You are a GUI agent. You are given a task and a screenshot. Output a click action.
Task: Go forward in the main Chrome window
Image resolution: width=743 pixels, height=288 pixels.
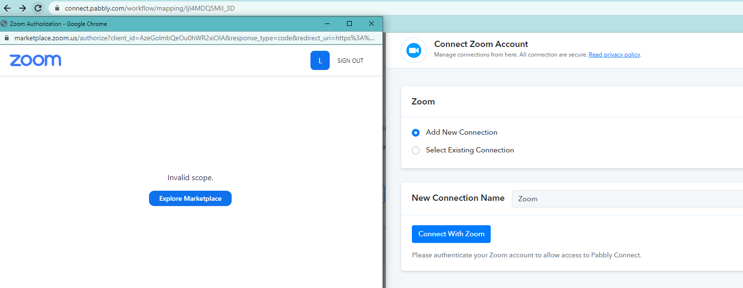[x=22, y=8]
